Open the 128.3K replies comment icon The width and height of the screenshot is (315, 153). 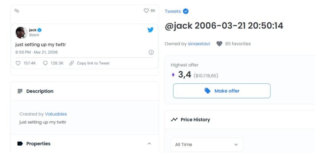pyautogui.click(x=46, y=63)
